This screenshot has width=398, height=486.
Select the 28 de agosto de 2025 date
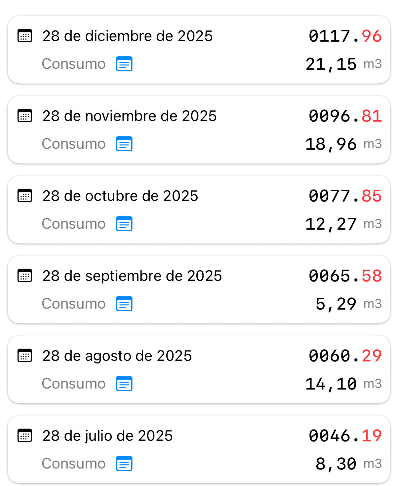tap(117, 356)
